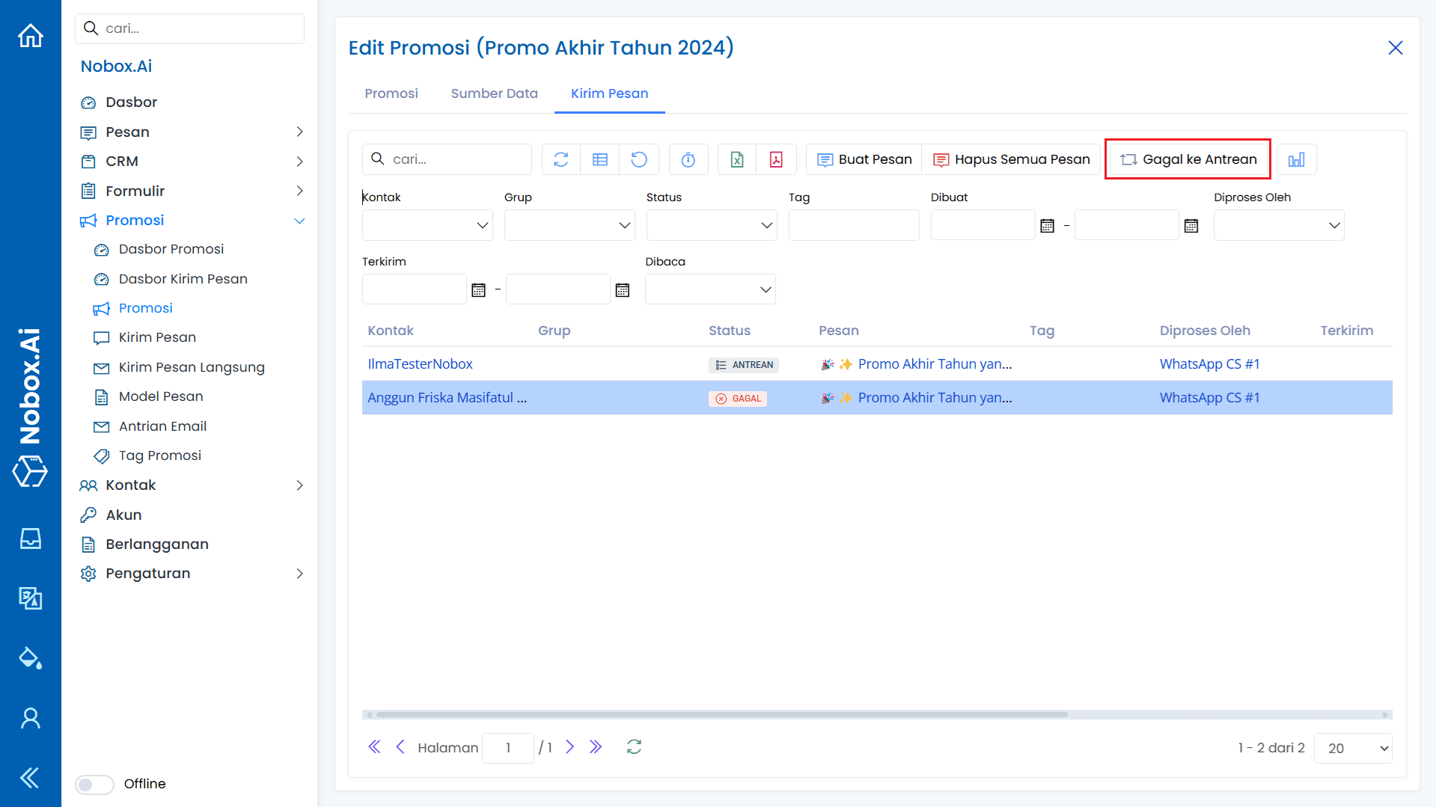
Task: Click the table columns view icon
Action: coord(600,159)
